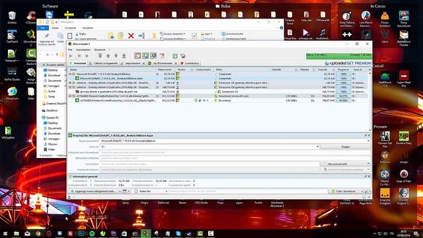The height and width of the screenshot is (238, 423).
Task: Pause downloads using JDownloader pause icon
Action: pyautogui.click(x=79, y=56)
